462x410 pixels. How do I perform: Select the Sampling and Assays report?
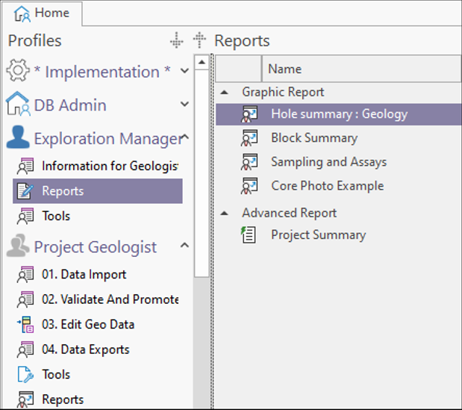coord(328,162)
